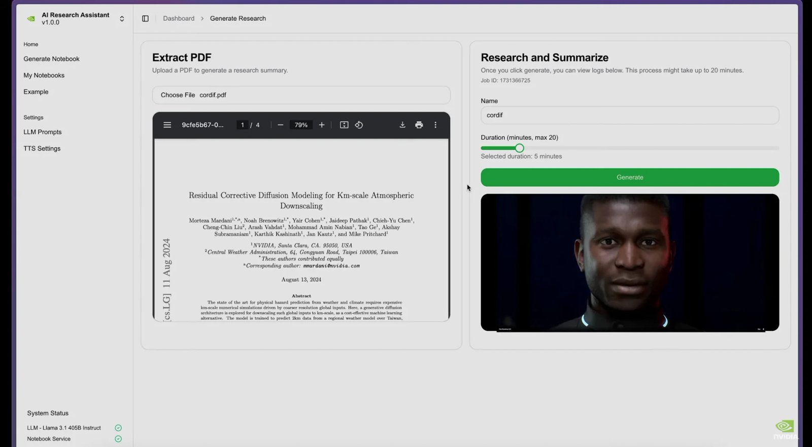Open PDF viewer more actions menu
812x447 pixels.
coord(435,125)
